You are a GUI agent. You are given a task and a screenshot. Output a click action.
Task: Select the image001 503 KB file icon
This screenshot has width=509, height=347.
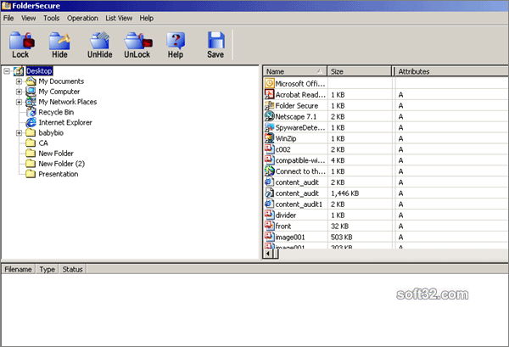point(270,237)
